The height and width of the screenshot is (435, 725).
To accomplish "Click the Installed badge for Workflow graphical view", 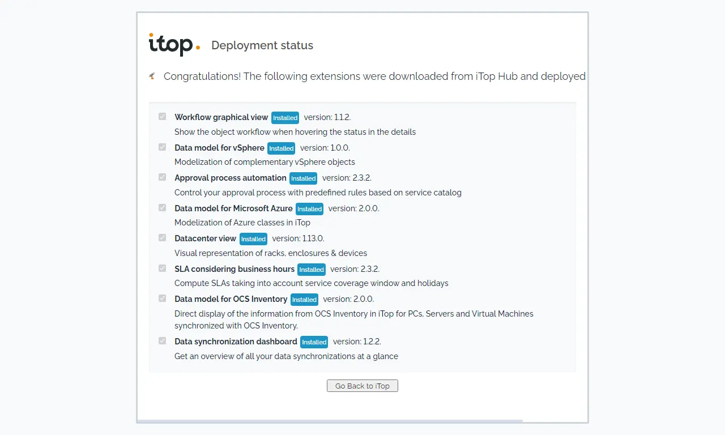I will click(285, 118).
